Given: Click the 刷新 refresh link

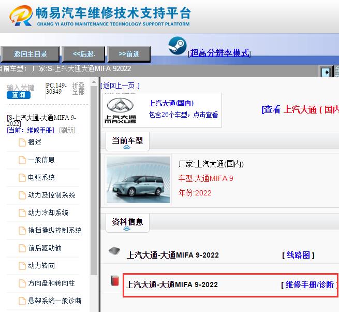Looking at the screenshot, I should [x=67, y=130].
